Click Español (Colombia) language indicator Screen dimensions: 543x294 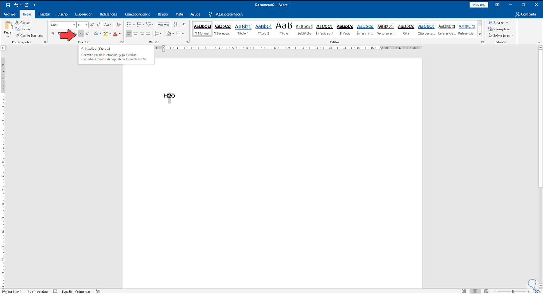click(x=76, y=291)
